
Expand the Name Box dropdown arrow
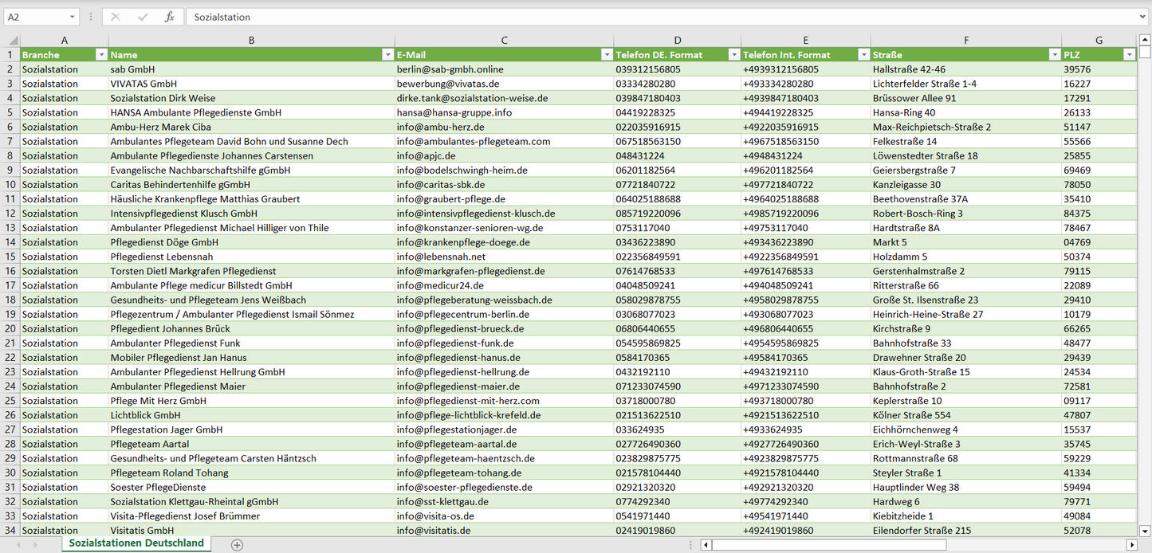click(x=72, y=17)
